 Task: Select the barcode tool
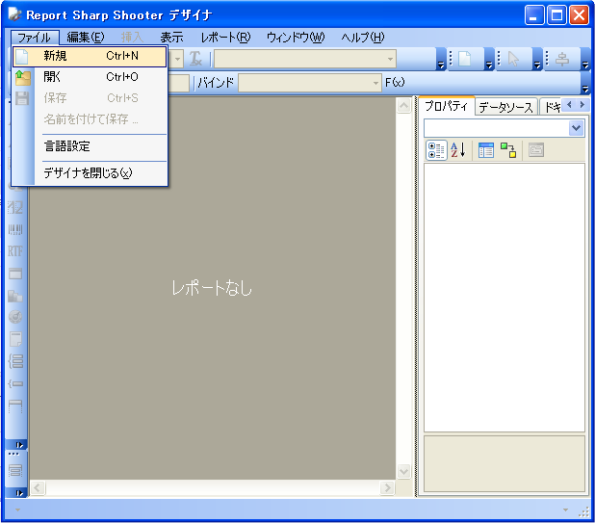point(15,229)
